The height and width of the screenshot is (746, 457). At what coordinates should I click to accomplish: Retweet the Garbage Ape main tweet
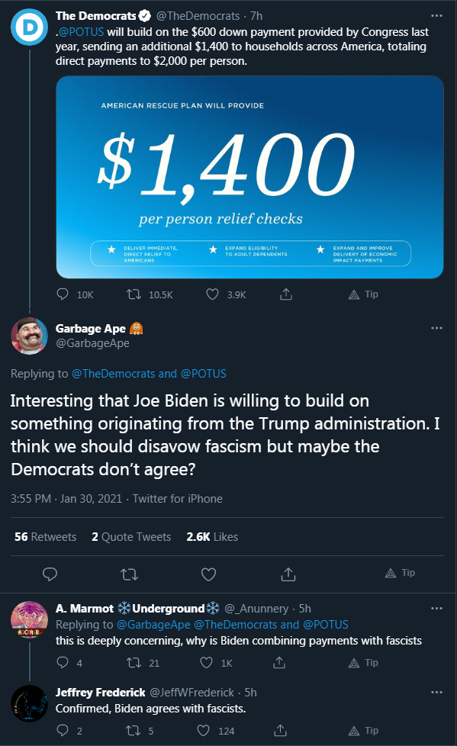pyautogui.click(x=130, y=574)
